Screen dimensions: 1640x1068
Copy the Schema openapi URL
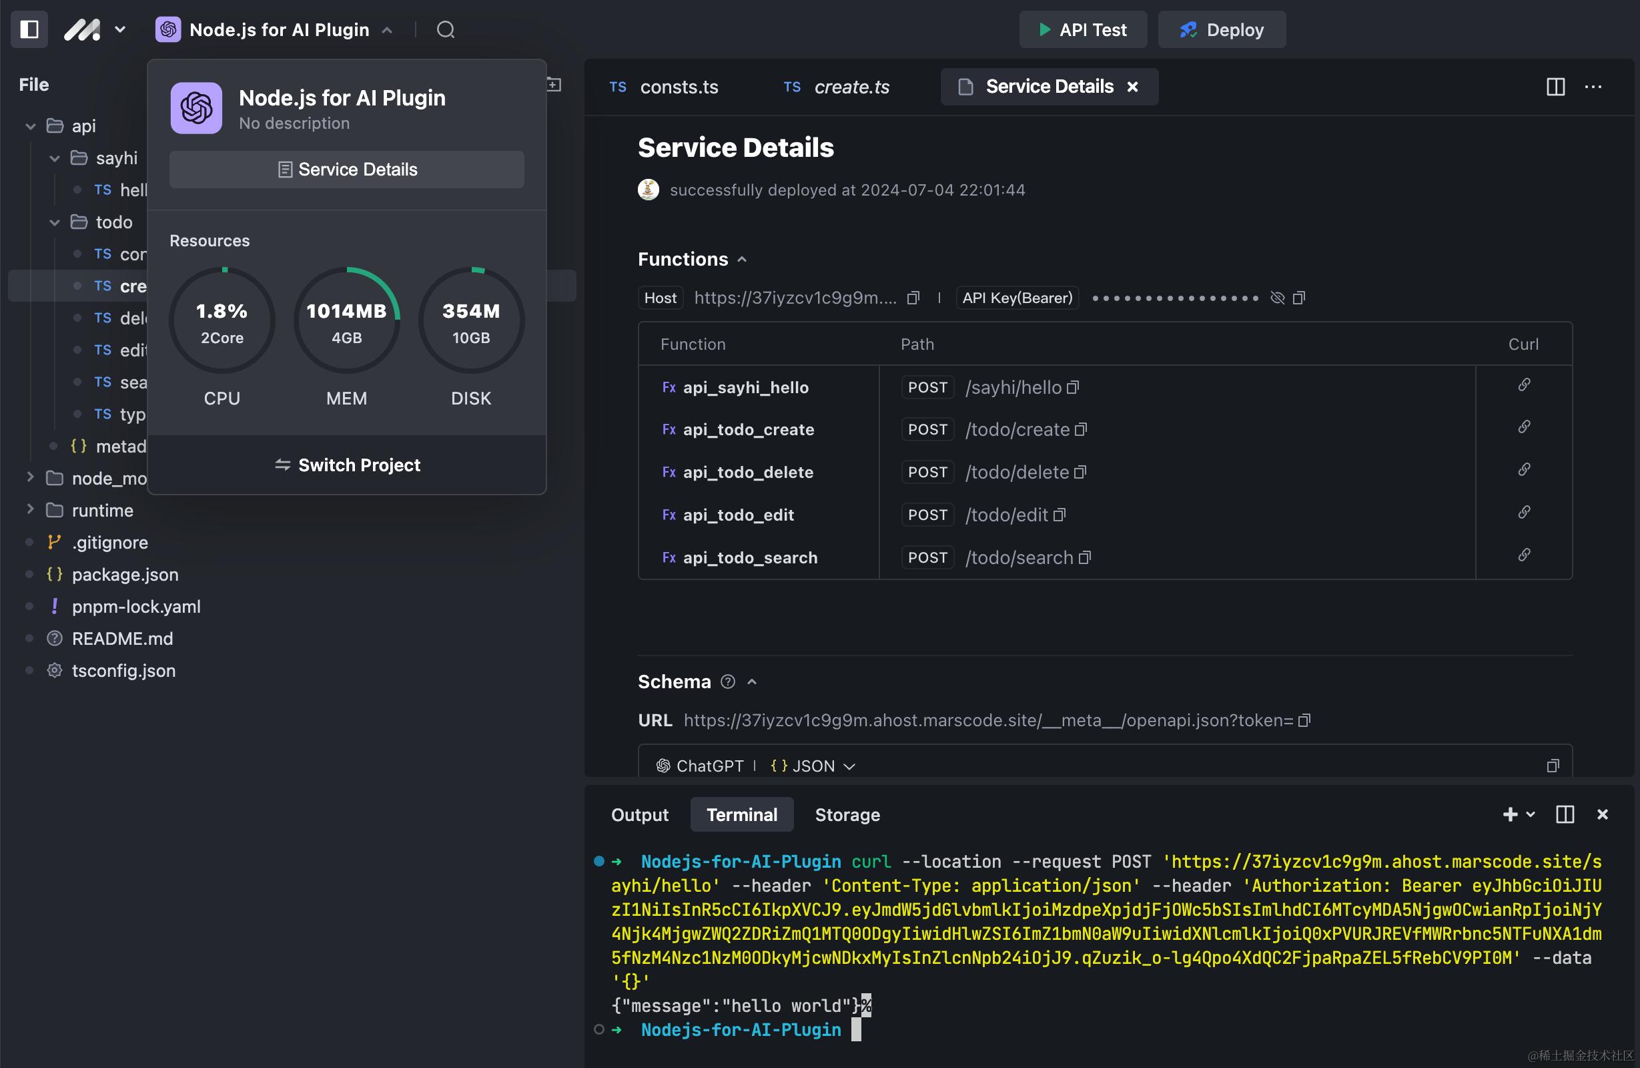(x=1304, y=720)
